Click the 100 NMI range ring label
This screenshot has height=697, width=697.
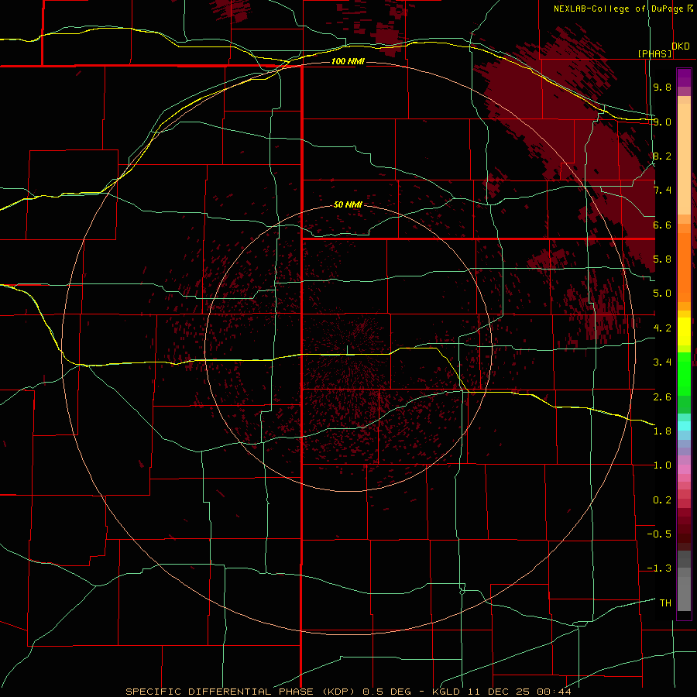coord(348,61)
